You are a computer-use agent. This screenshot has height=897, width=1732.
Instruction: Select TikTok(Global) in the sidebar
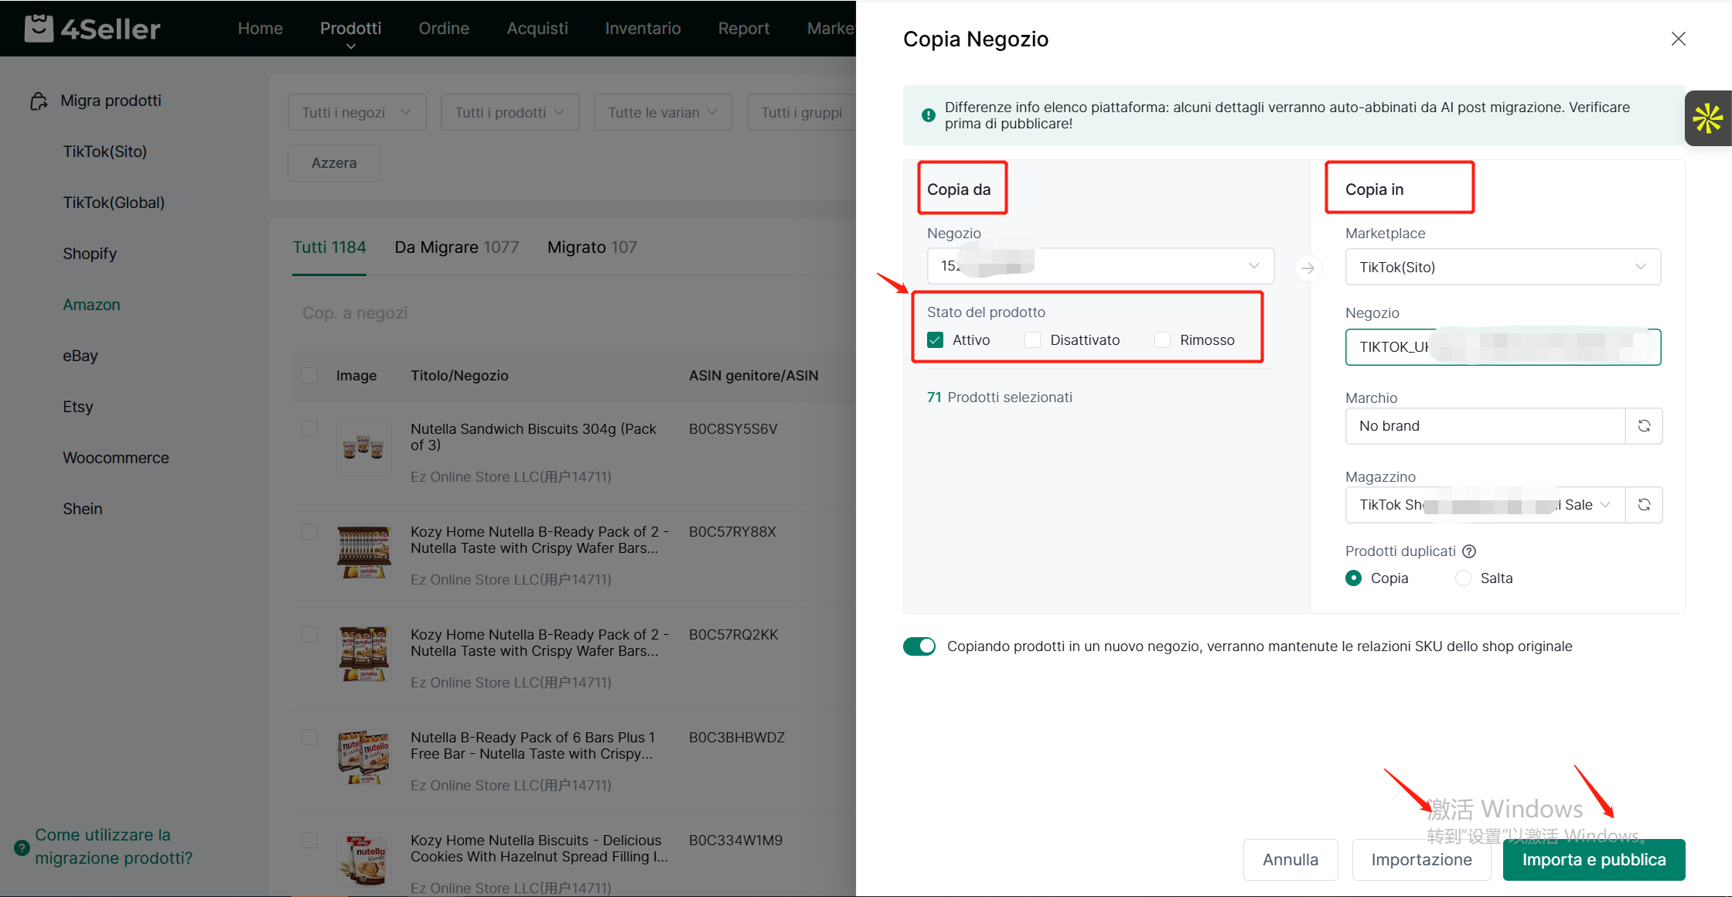(114, 203)
